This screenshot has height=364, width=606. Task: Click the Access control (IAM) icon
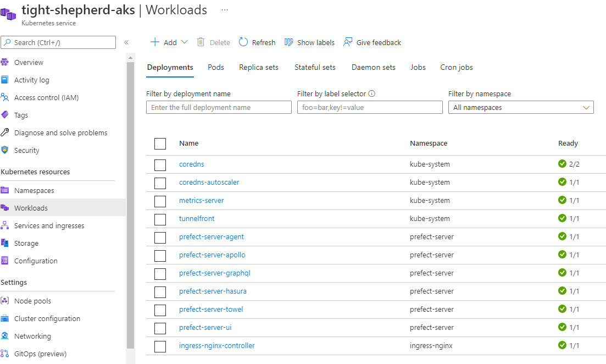(4, 97)
